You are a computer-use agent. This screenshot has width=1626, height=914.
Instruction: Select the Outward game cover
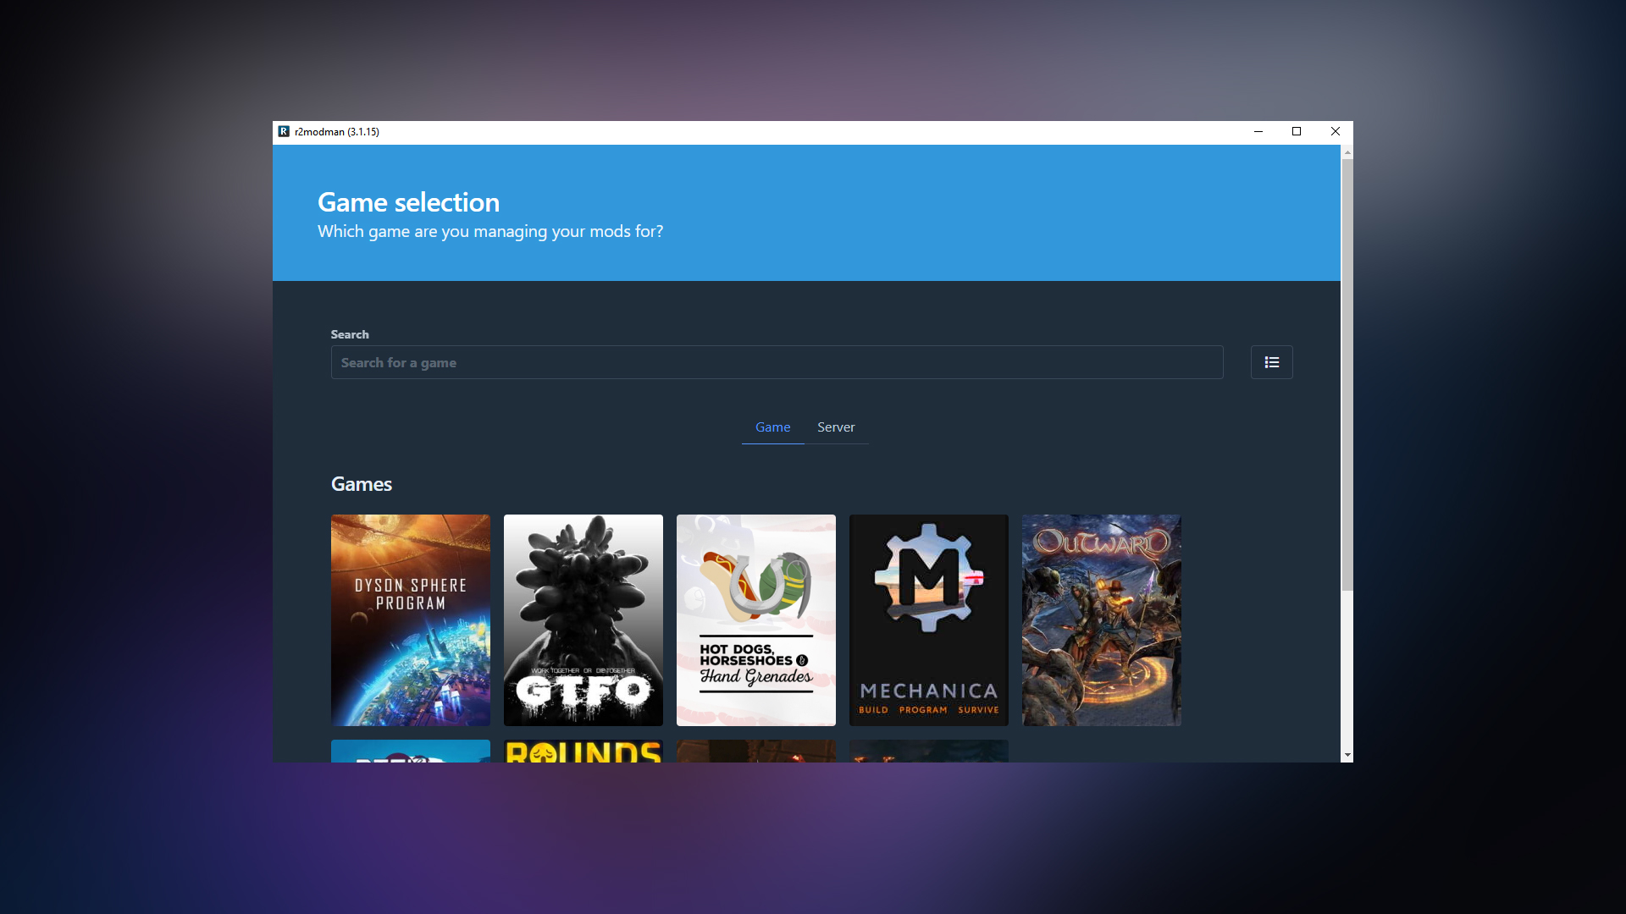(1101, 619)
